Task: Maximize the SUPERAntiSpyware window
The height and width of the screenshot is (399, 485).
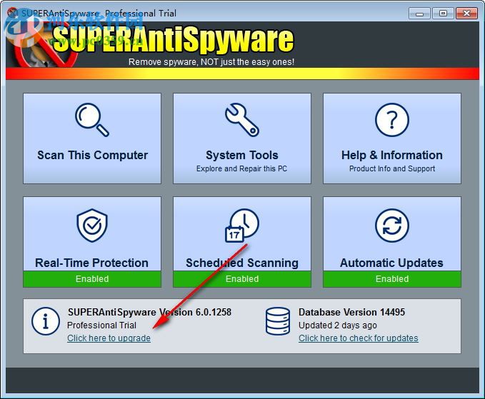Action: click(443, 14)
